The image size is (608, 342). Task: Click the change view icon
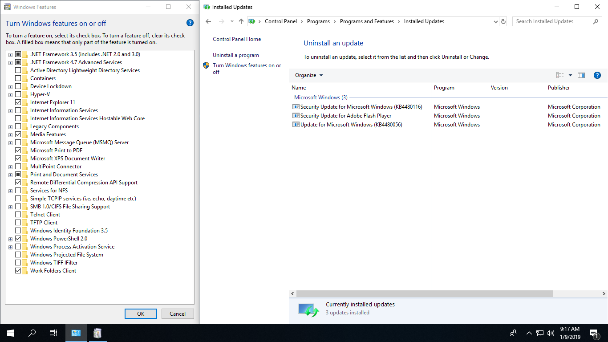pos(560,75)
